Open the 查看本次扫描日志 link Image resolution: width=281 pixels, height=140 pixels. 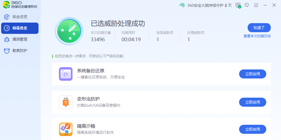point(257,36)
